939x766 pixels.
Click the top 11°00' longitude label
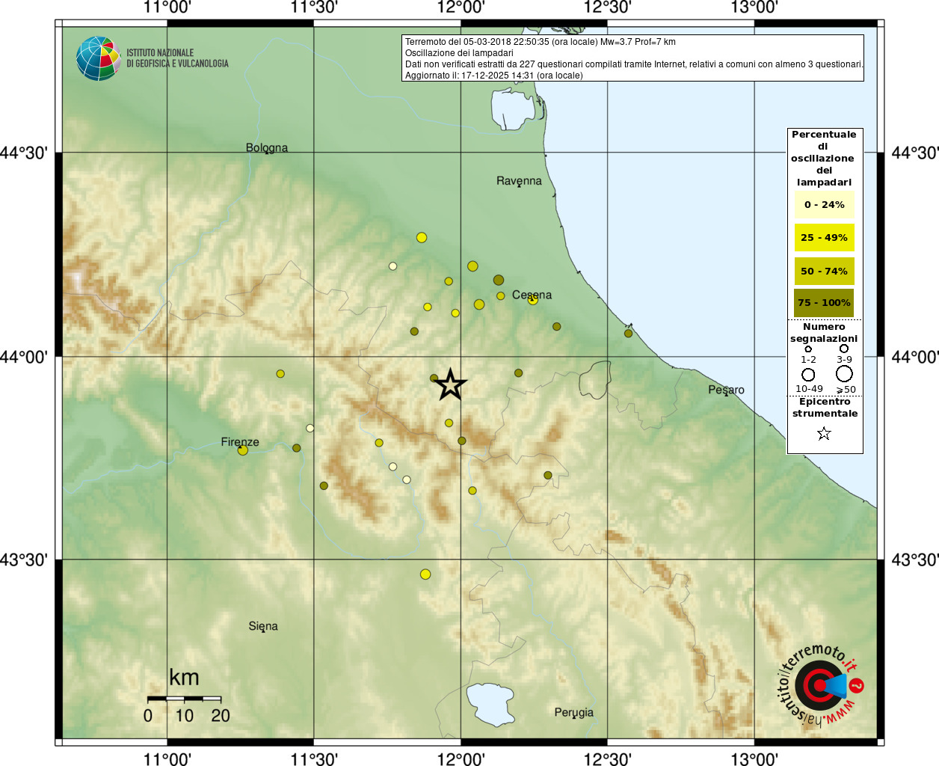pyautogui.click(x=167, y=7)
